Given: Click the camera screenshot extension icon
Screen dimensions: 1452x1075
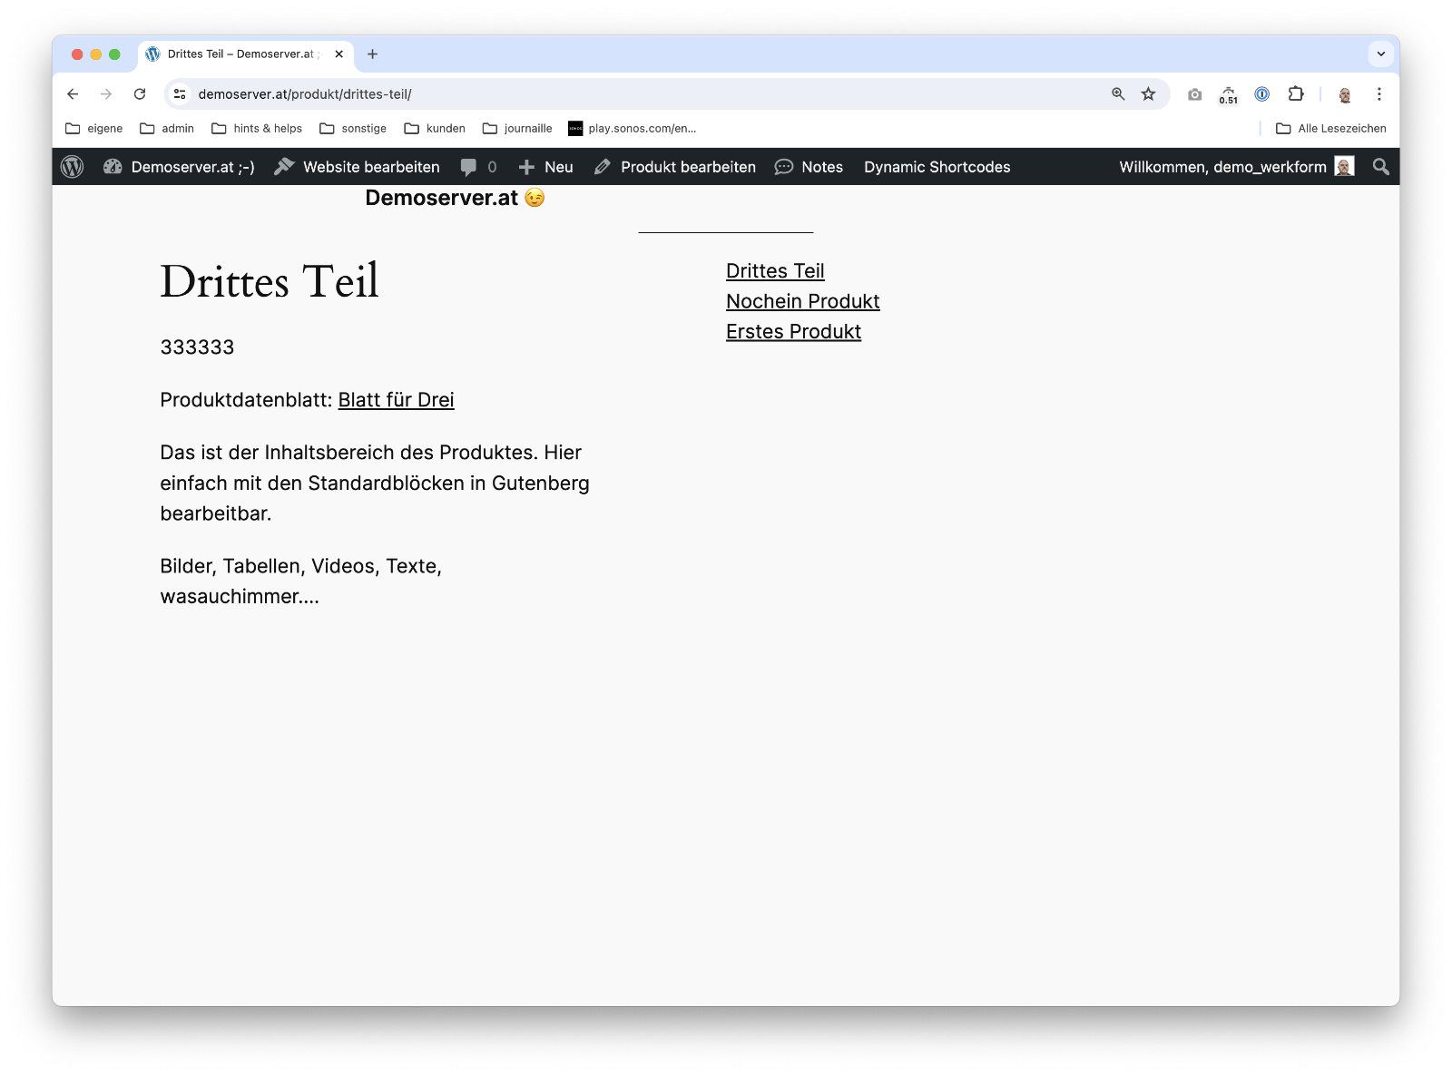Looking at the screenshot, I should (1194, 94).
